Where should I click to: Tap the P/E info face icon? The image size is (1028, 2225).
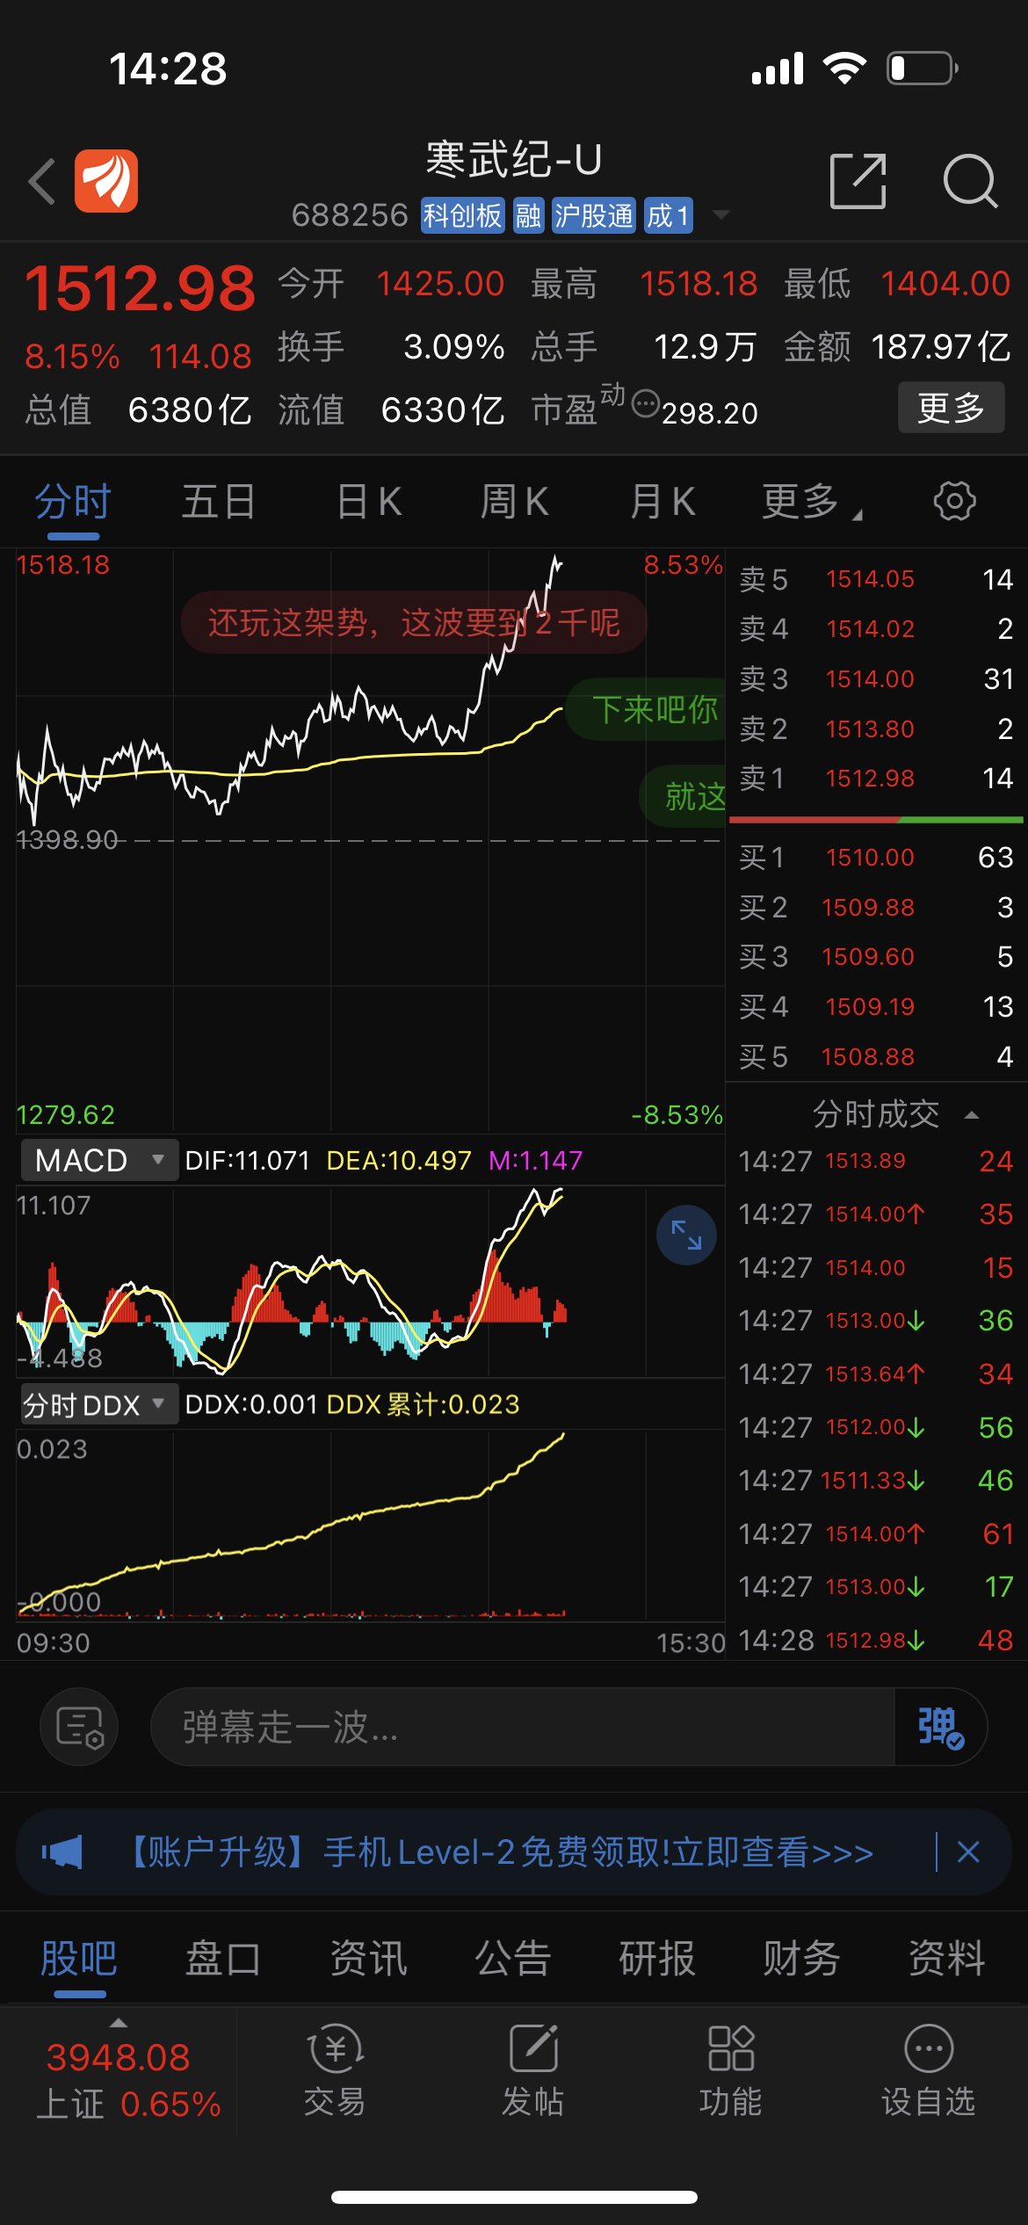click(x=646, y=403)
